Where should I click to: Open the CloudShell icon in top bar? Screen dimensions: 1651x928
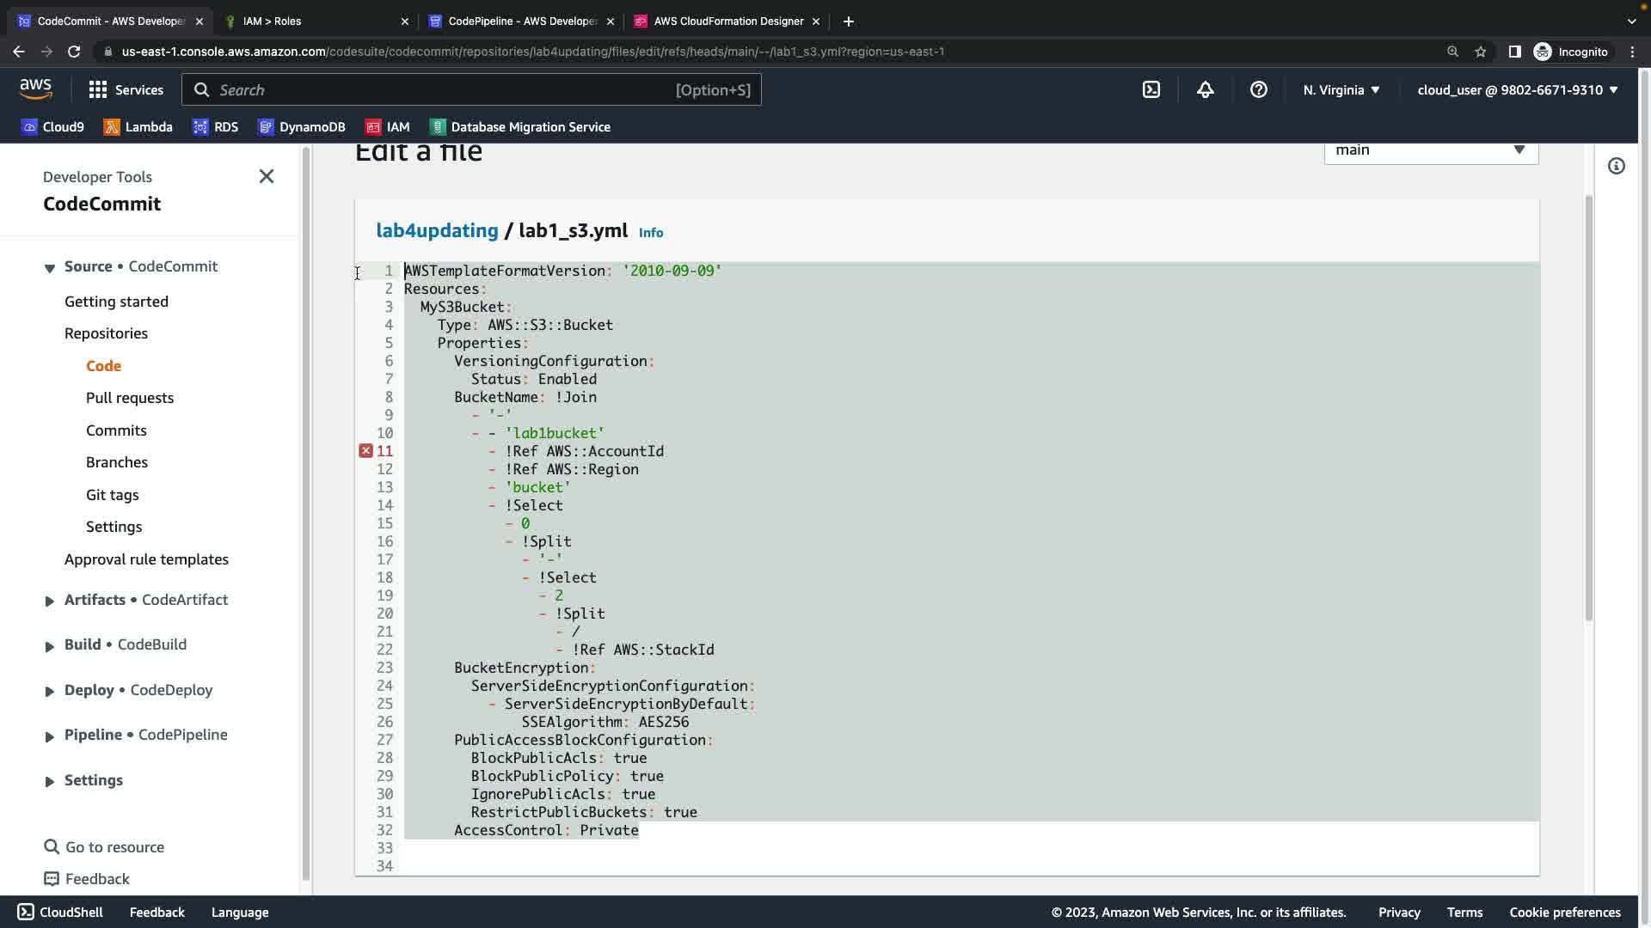tap(1151, 89)
